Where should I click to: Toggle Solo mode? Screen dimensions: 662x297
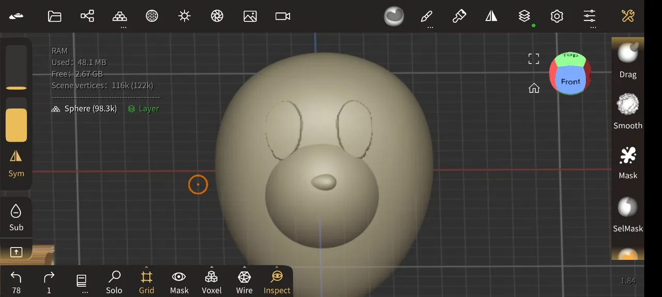114,282
